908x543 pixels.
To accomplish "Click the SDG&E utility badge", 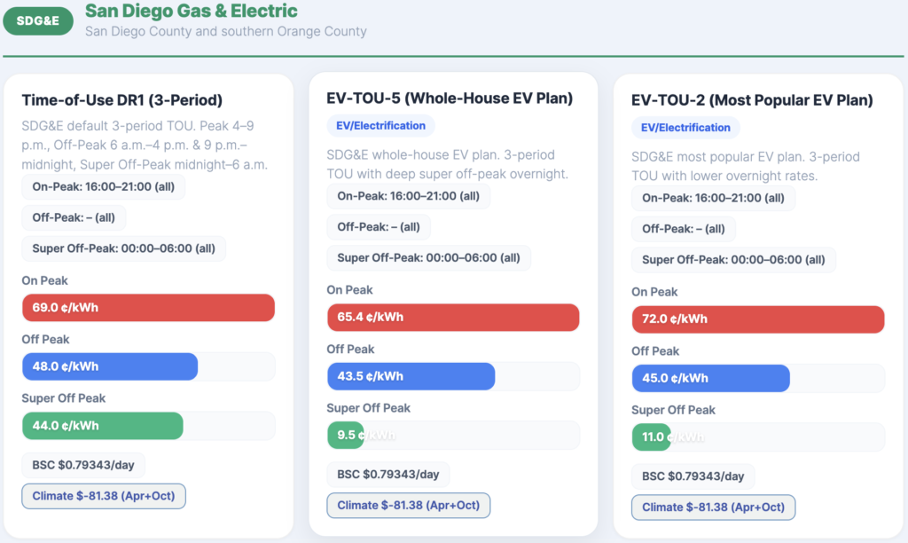I will point(37,21).
